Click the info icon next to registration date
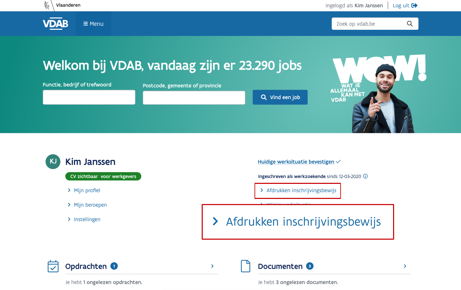461x290 pixels. pos(365,176)
